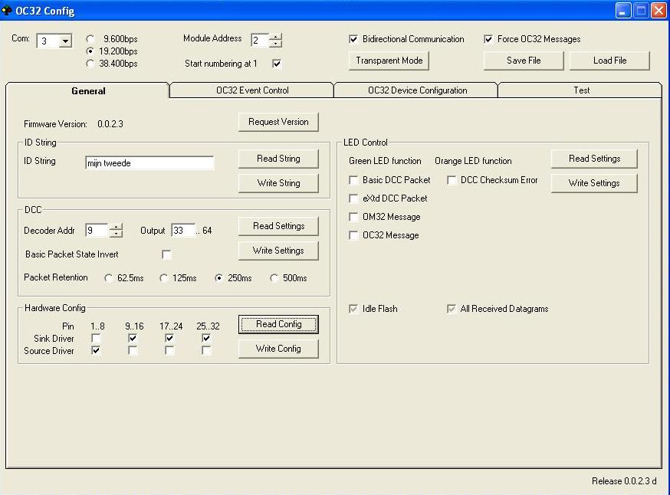Switch to OC32 Event Control tab

click(251, 90)
